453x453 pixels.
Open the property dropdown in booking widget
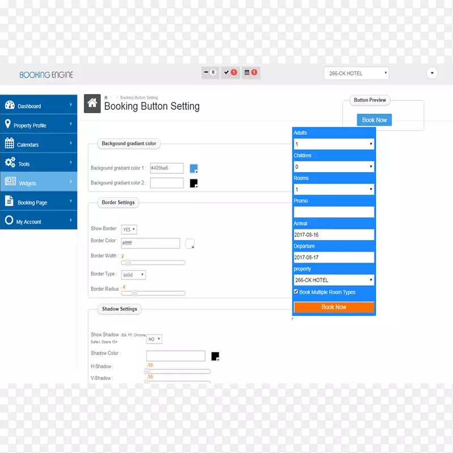pyautogui.click(x=334, y=280)
